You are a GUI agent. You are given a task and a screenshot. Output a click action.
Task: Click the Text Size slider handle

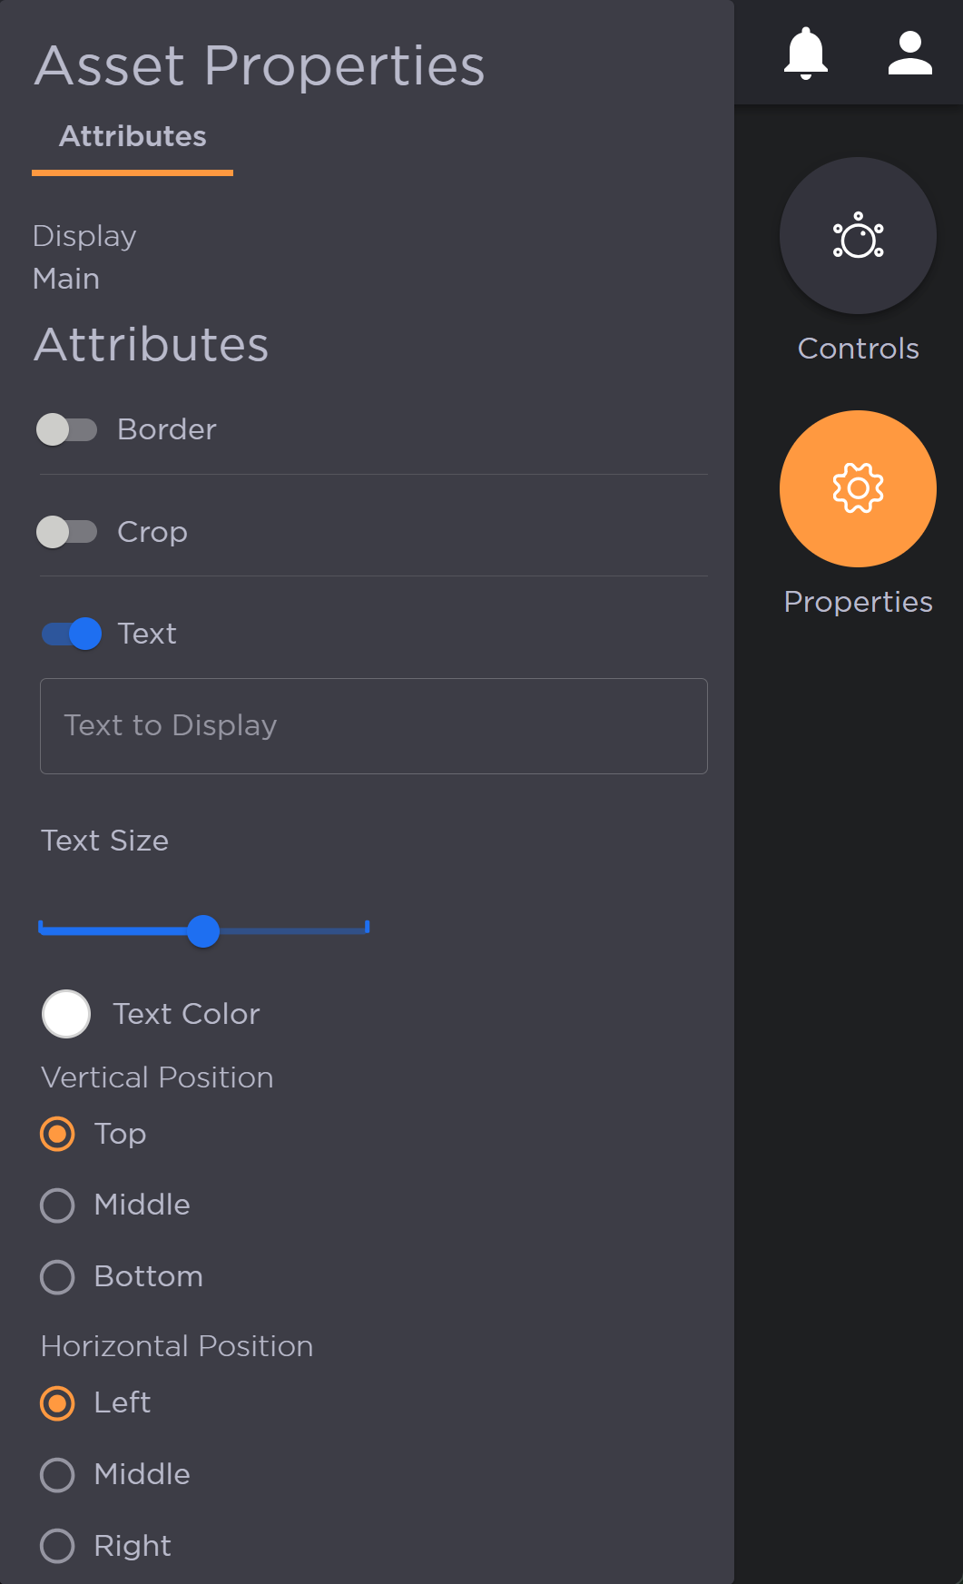pos(203,931)
